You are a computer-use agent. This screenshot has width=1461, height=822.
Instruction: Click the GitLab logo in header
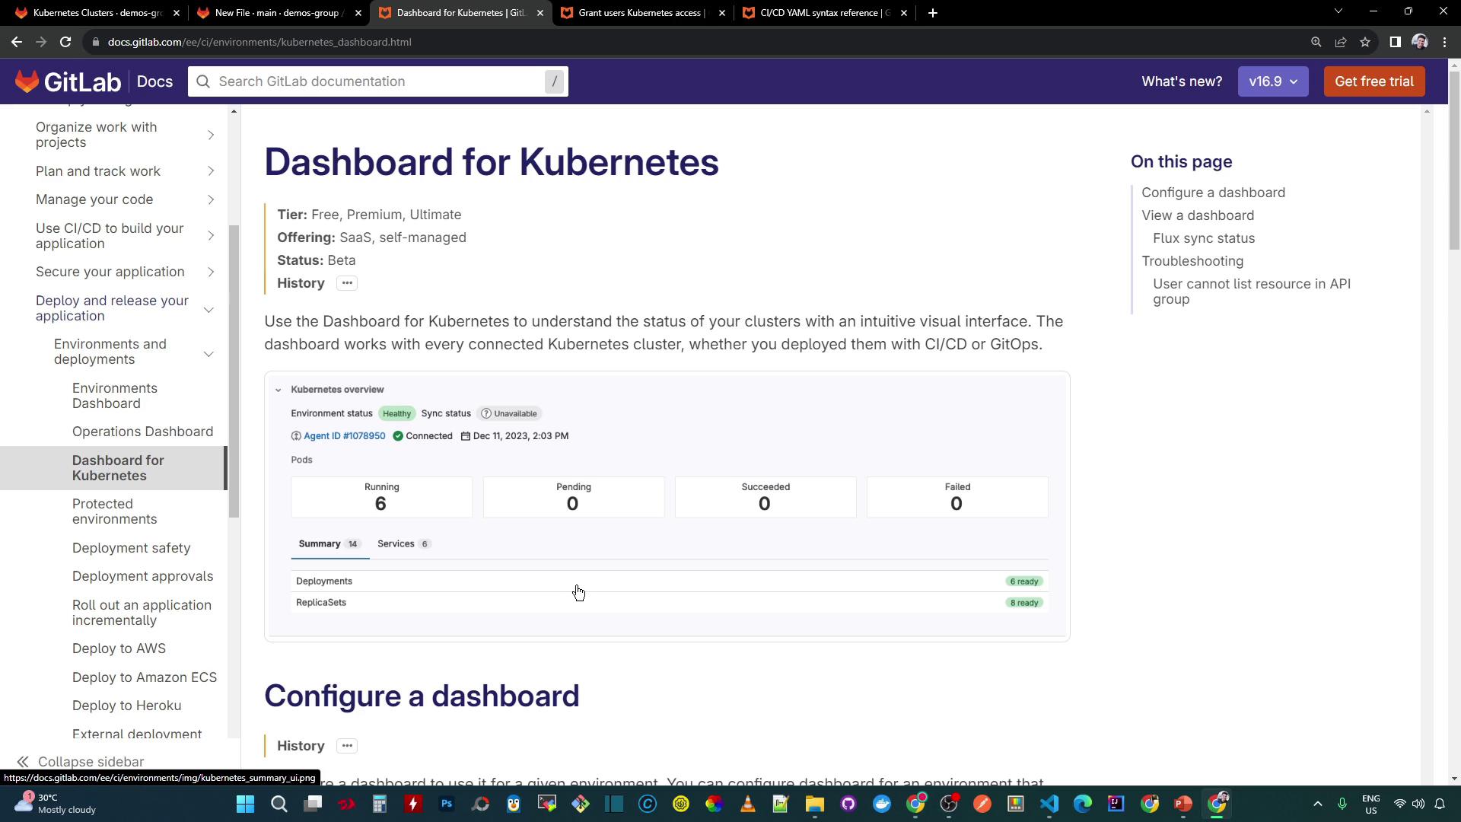(67, 81)
